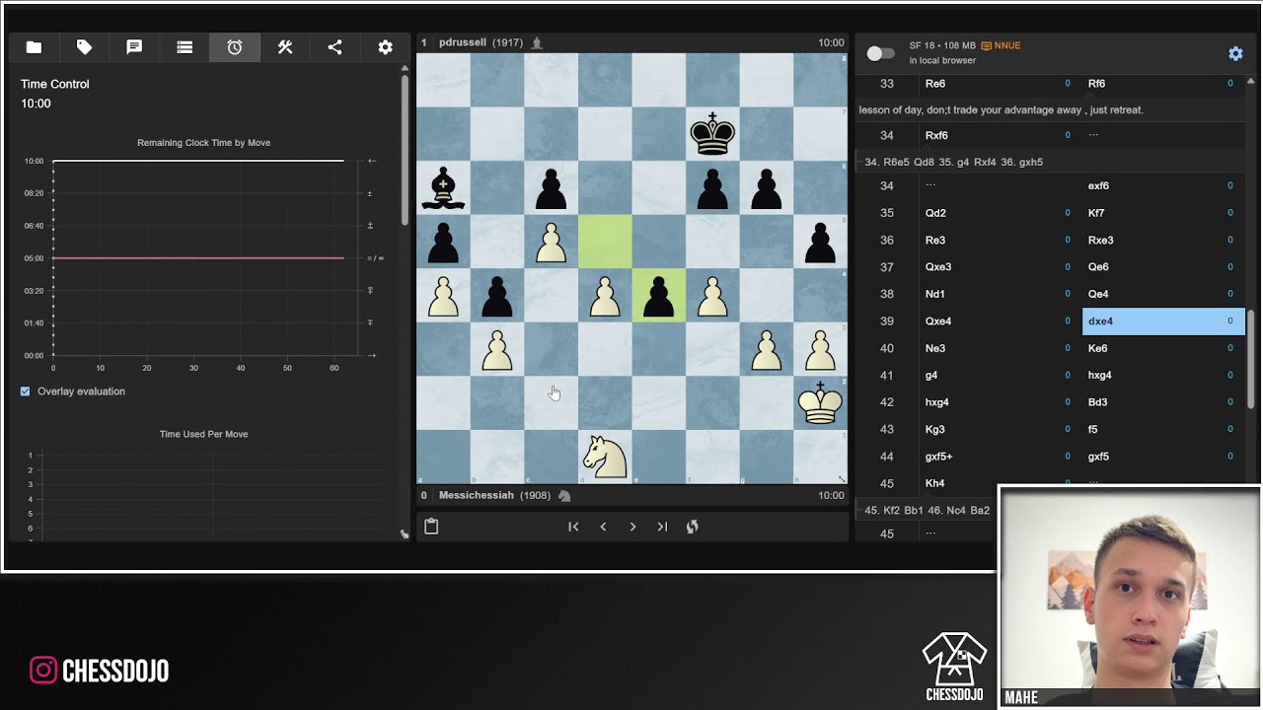Click the white king on h2
Viewport: 1263px width, 710px height.
(820, 402)
